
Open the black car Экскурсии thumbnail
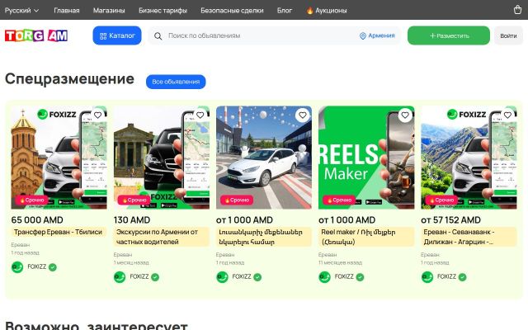click(x=162, y=158)
